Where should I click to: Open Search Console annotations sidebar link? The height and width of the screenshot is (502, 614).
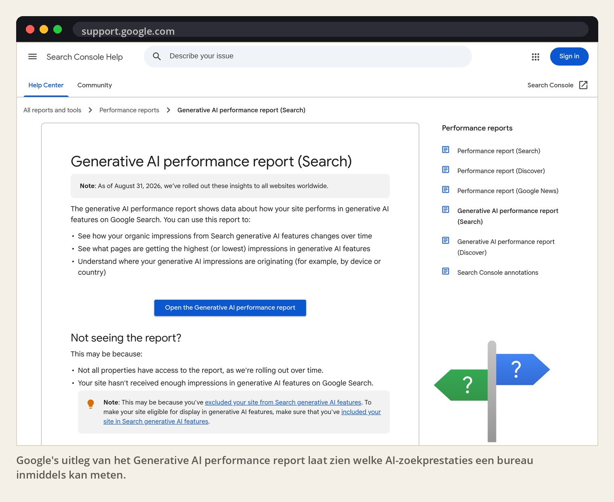pyautogui.click(x=498, y=272)
